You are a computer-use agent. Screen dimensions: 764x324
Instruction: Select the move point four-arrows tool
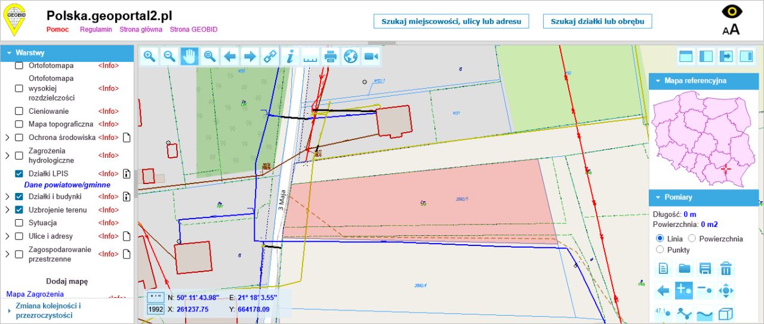pos(726,291)
